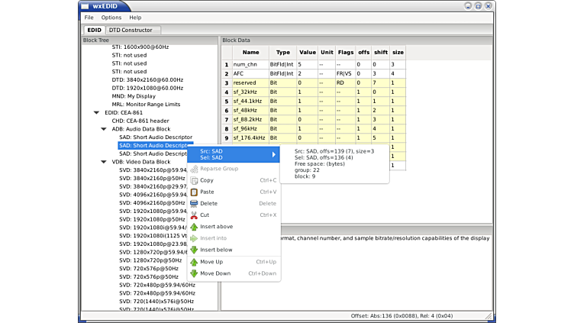Open the Src: SAD submenu arrow
This screenshot has height=323, width=574.
[x=273, y=154]
